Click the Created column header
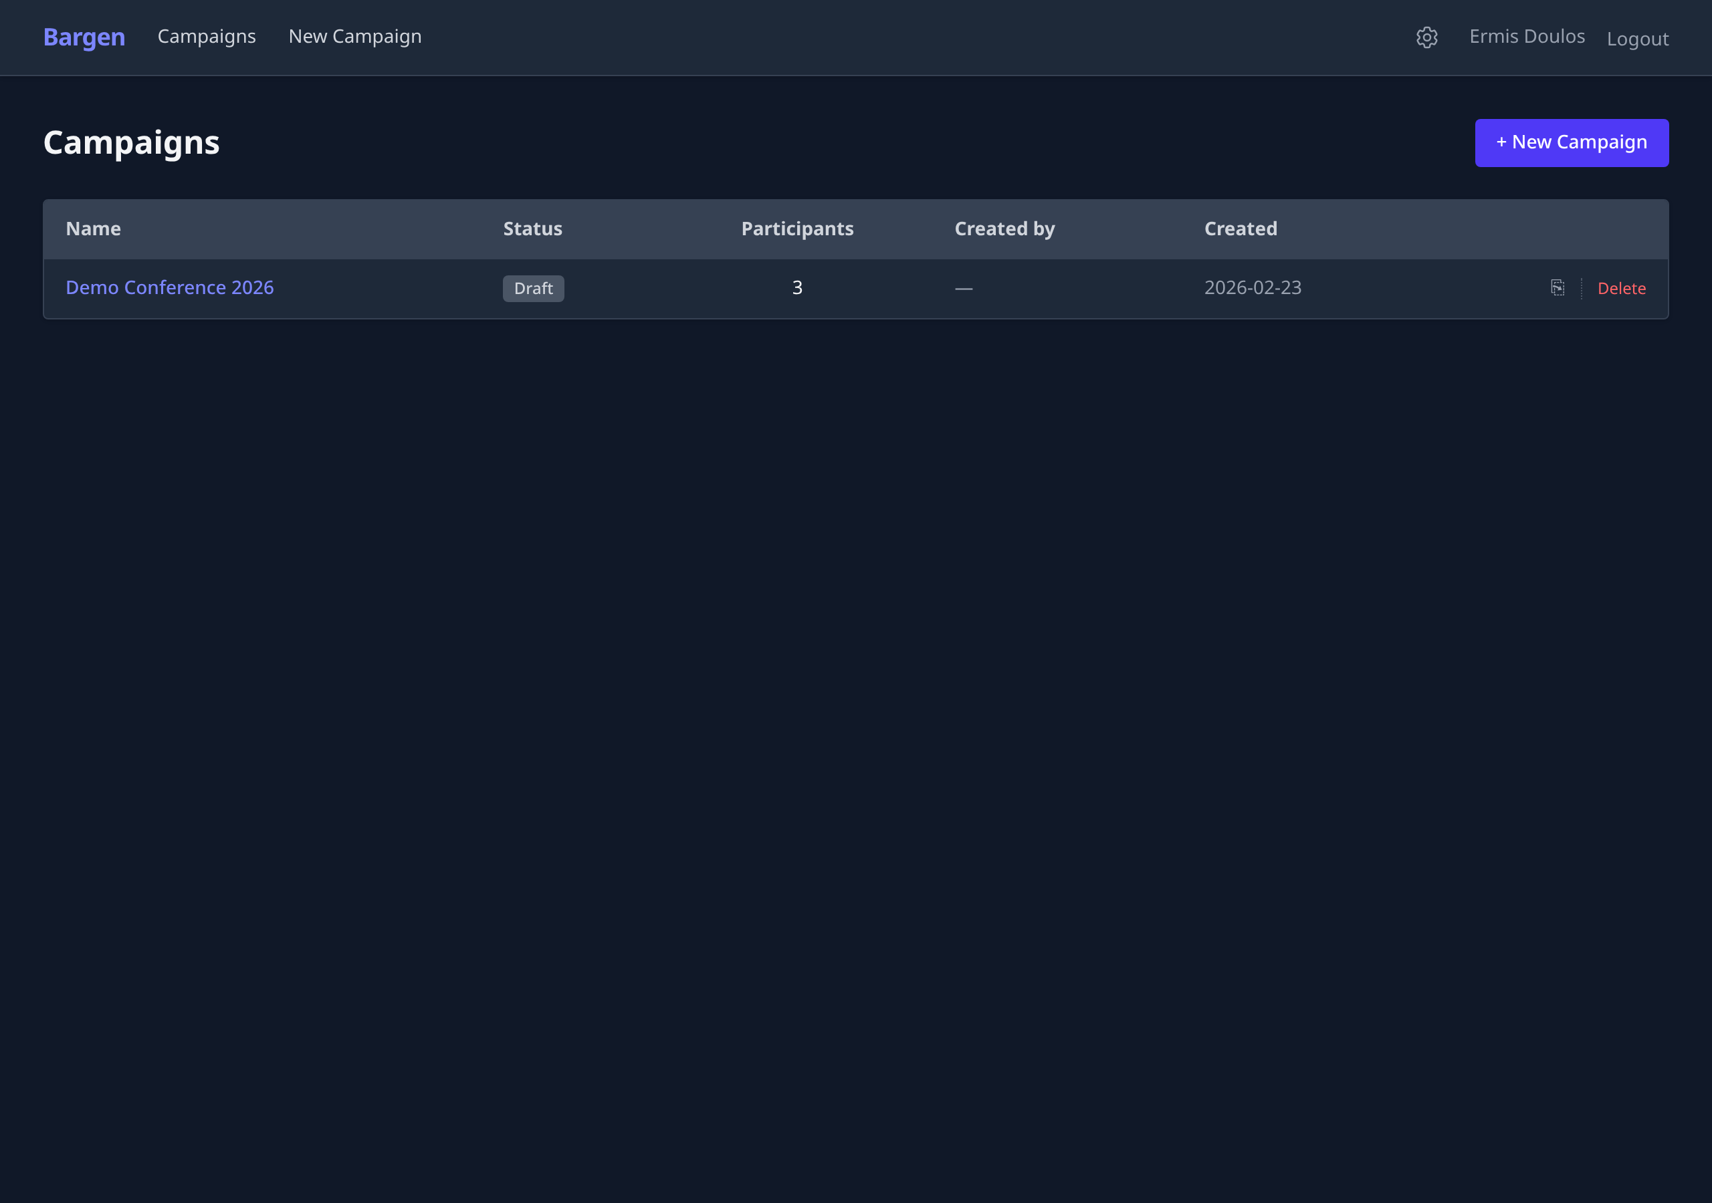 (1240, 229)
